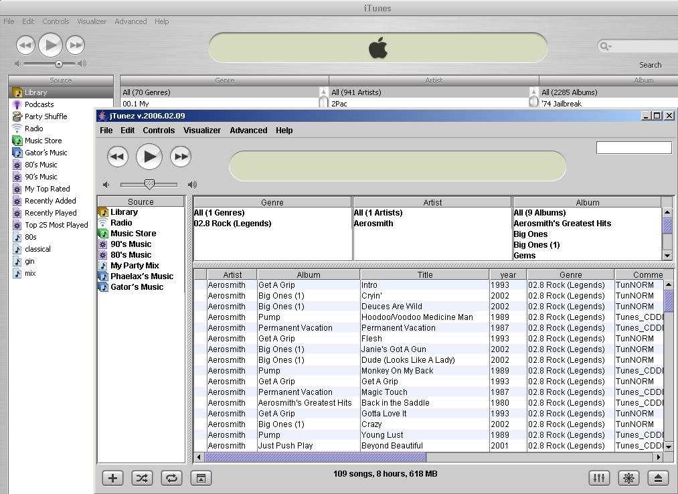Select the classical playlist in iTunes

pyautogui.click(x=37, y=249)
